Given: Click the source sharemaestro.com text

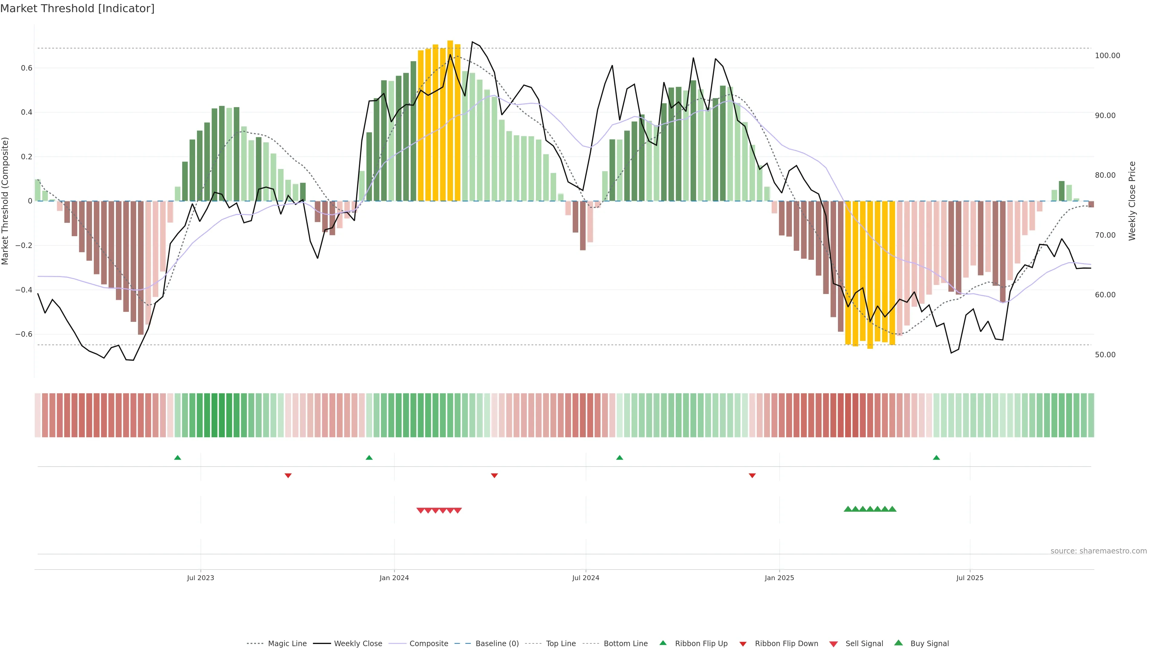Looking at the screenshot, I should [x=1098, y=551].
